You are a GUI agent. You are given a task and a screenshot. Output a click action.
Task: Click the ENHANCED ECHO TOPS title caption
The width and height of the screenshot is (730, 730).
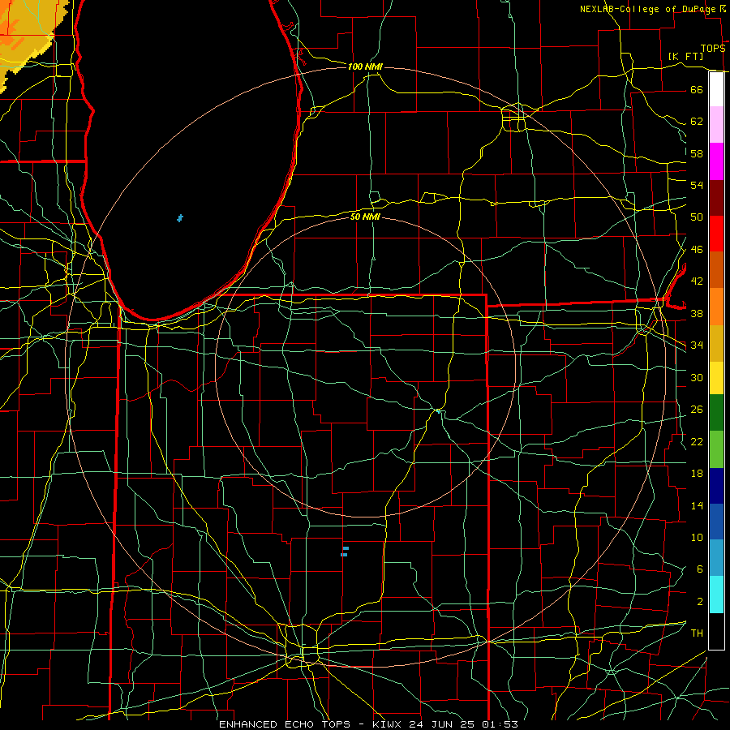tap(368, 724)
